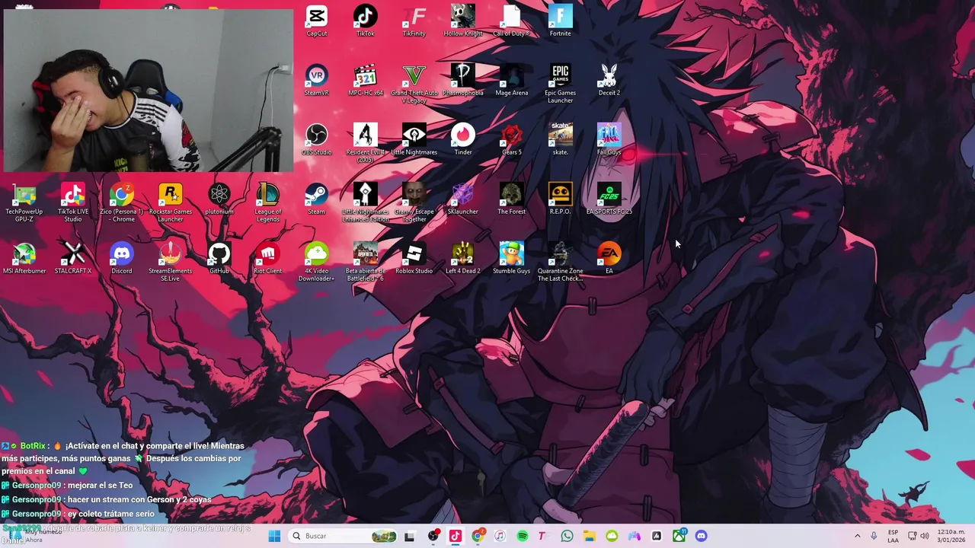Open the Windows Start menu
Screen dimensions: 975x548
point(274,536)
